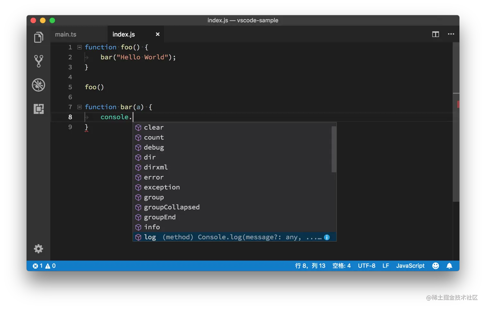Click the suggestion list scrollbar thumb

(334, 149)
